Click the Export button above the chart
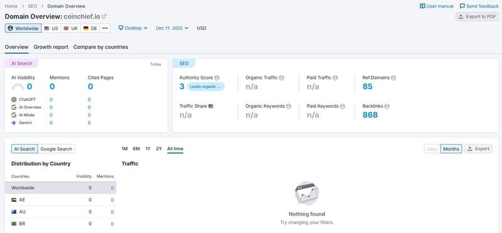The image size is (502, 233). pos(479,148)
